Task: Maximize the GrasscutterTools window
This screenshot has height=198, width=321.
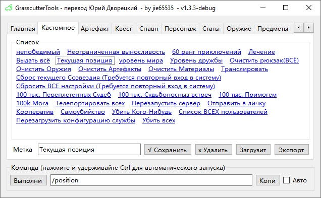Action: click(286, 8)
